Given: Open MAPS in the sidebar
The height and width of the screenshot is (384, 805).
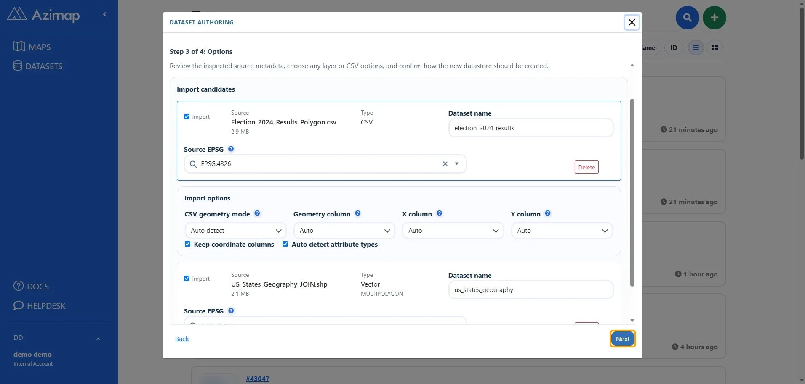Looking at the screenshot, I should [32, 47].
